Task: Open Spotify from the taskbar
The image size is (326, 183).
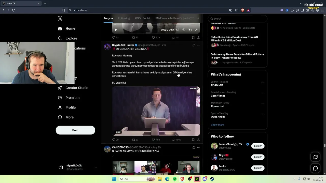Action: pos(175,179)
